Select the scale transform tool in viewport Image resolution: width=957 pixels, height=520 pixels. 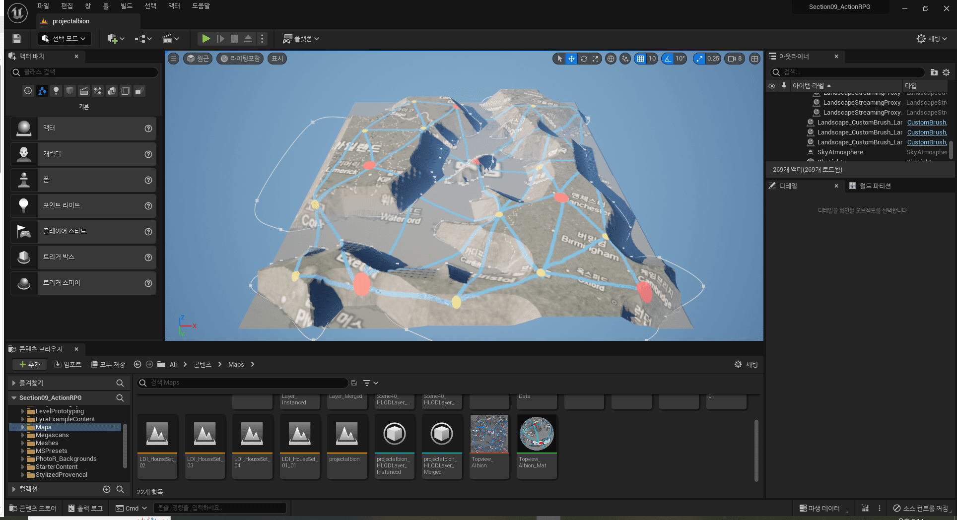pos(595,59)
